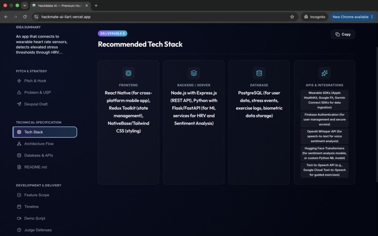
Task: Click the Wearable SDKs integration chip
Action: point(325,100)
